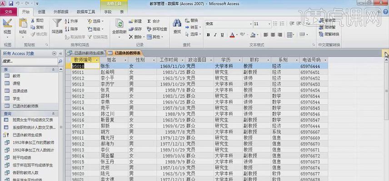Open the 其他 more records dropdown
This screenshot has width=389, height=181.
point(155,37)
